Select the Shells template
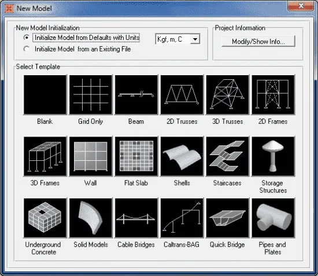The height and width of the screenshot is (276, 318). click(182, 156)
